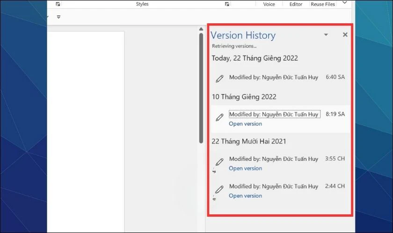Click the 3:55 CH timestamp
The width and height of the screenshot is (393, 233).
tap(335, 158)
